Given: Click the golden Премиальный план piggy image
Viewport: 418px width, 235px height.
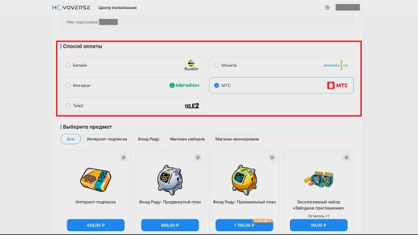Looking at the screenshot, I should (244, 180).
